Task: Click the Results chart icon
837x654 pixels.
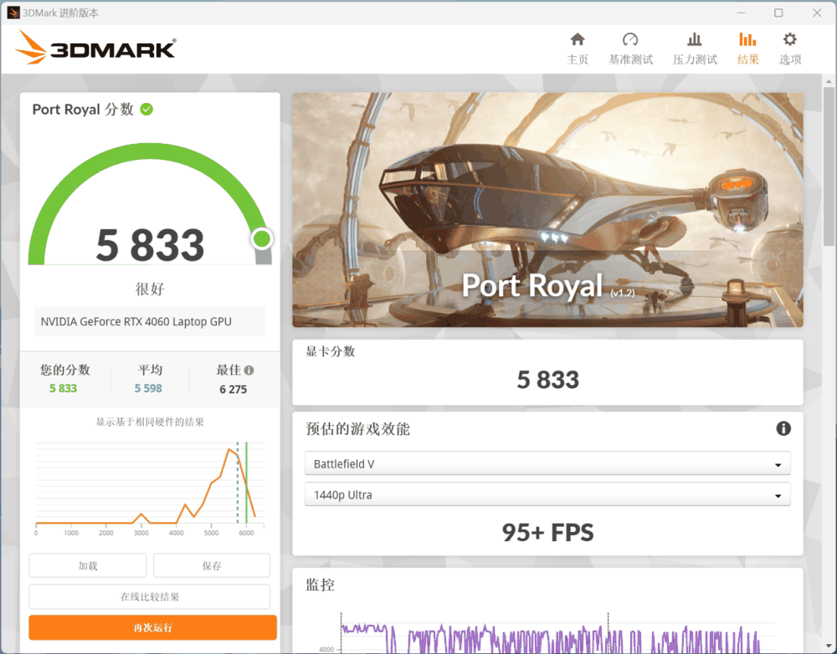Action: tap(747, 39)
